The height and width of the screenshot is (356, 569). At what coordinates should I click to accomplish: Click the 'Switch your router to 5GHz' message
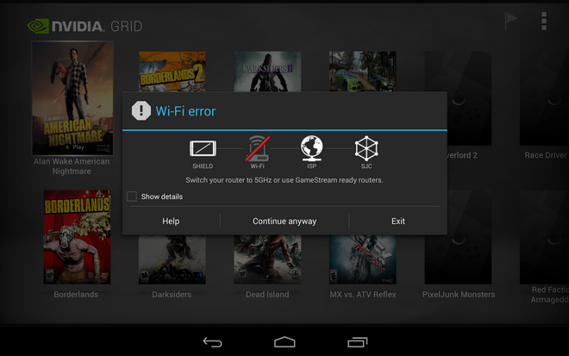coord(284,180)
